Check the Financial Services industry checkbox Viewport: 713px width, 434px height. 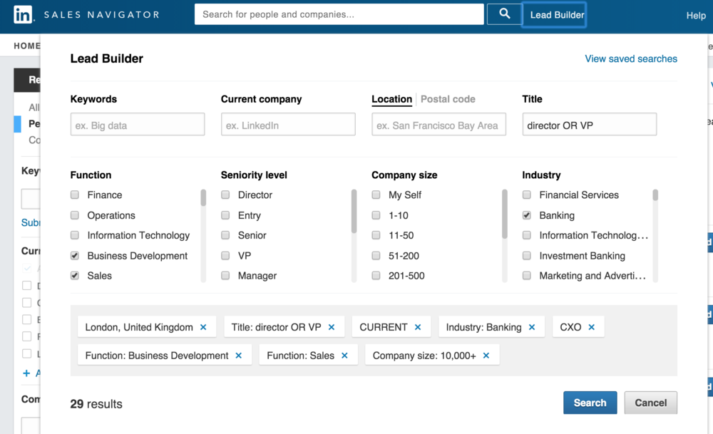[527, 195]
